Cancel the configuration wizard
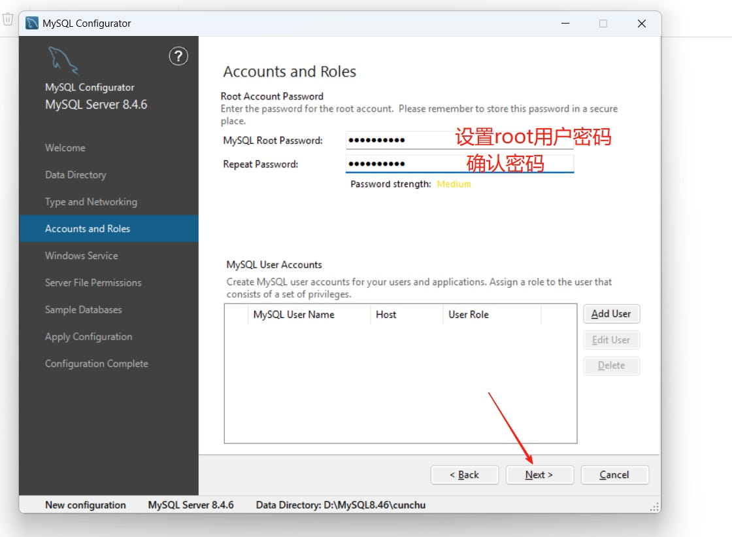Viewport: 732px width, 537px height. (614, 475)
